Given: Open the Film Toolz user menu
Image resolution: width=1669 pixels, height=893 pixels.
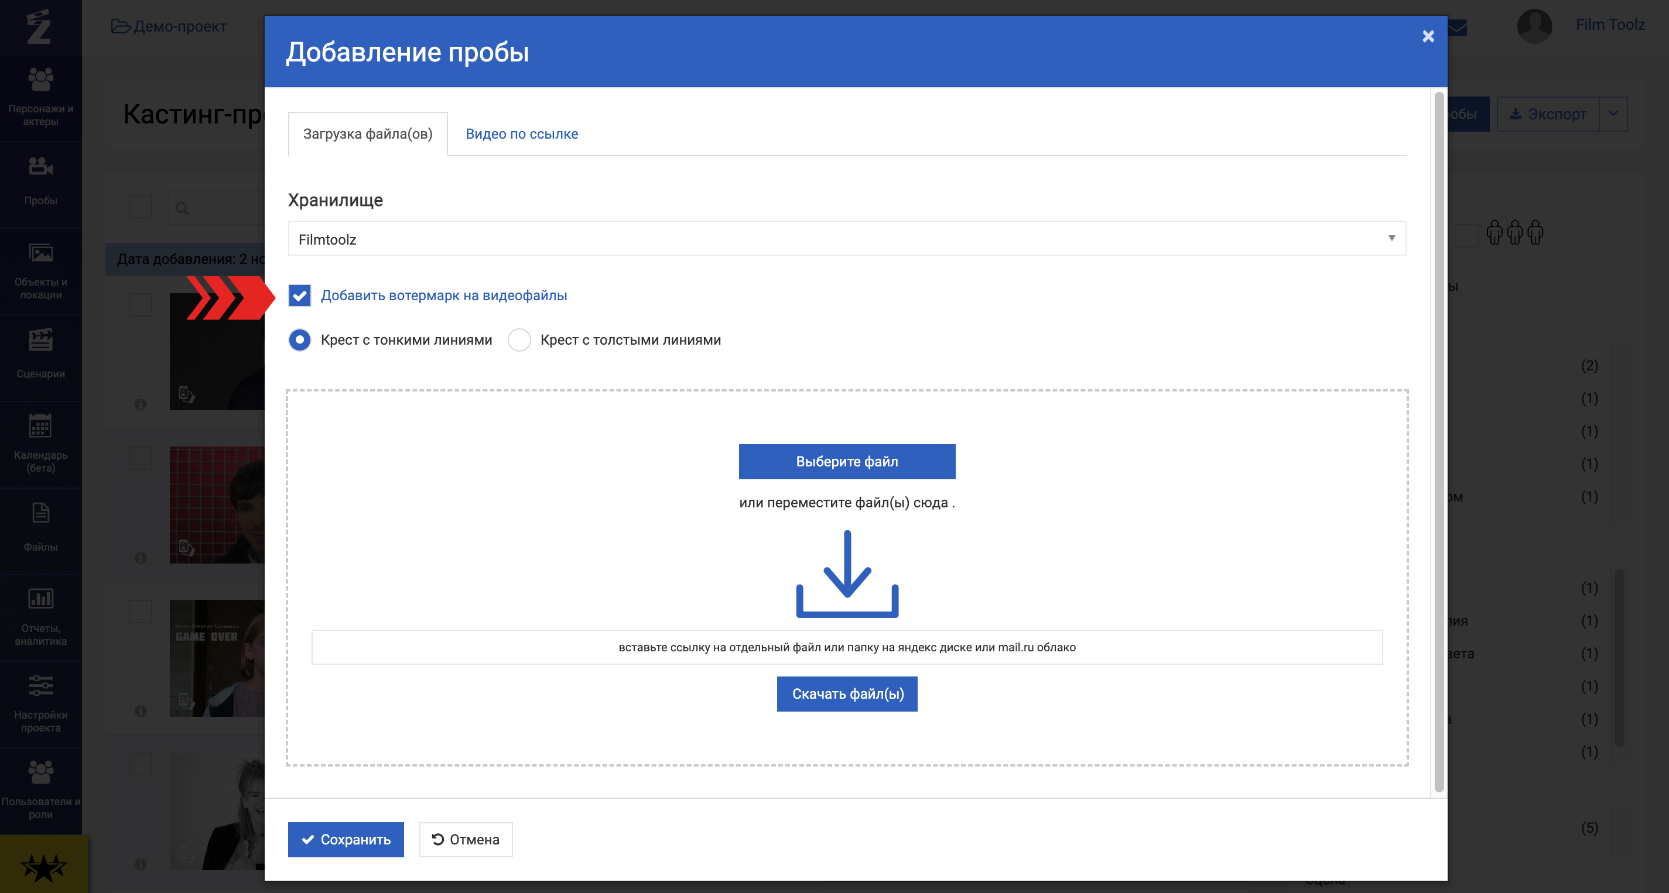Looking at the screenshot, I should click(x=1610, y=25).
